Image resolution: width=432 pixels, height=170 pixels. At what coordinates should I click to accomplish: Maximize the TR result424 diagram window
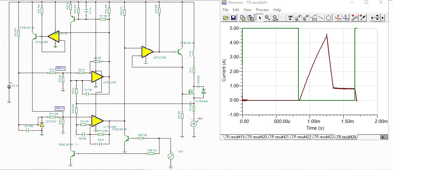366,3
